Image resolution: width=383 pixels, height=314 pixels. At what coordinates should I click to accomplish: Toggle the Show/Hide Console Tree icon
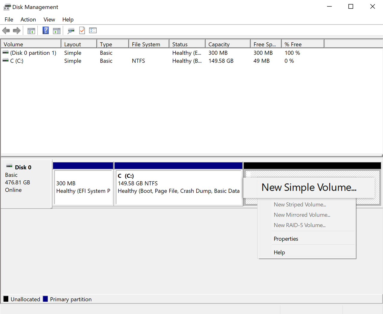click(31, 31)
